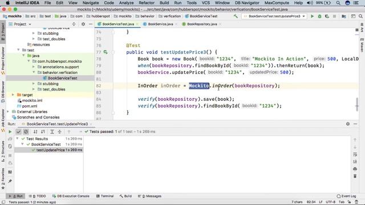Expand all test result nodes
This screenshot has height=205, width=365.
(52, 132)
